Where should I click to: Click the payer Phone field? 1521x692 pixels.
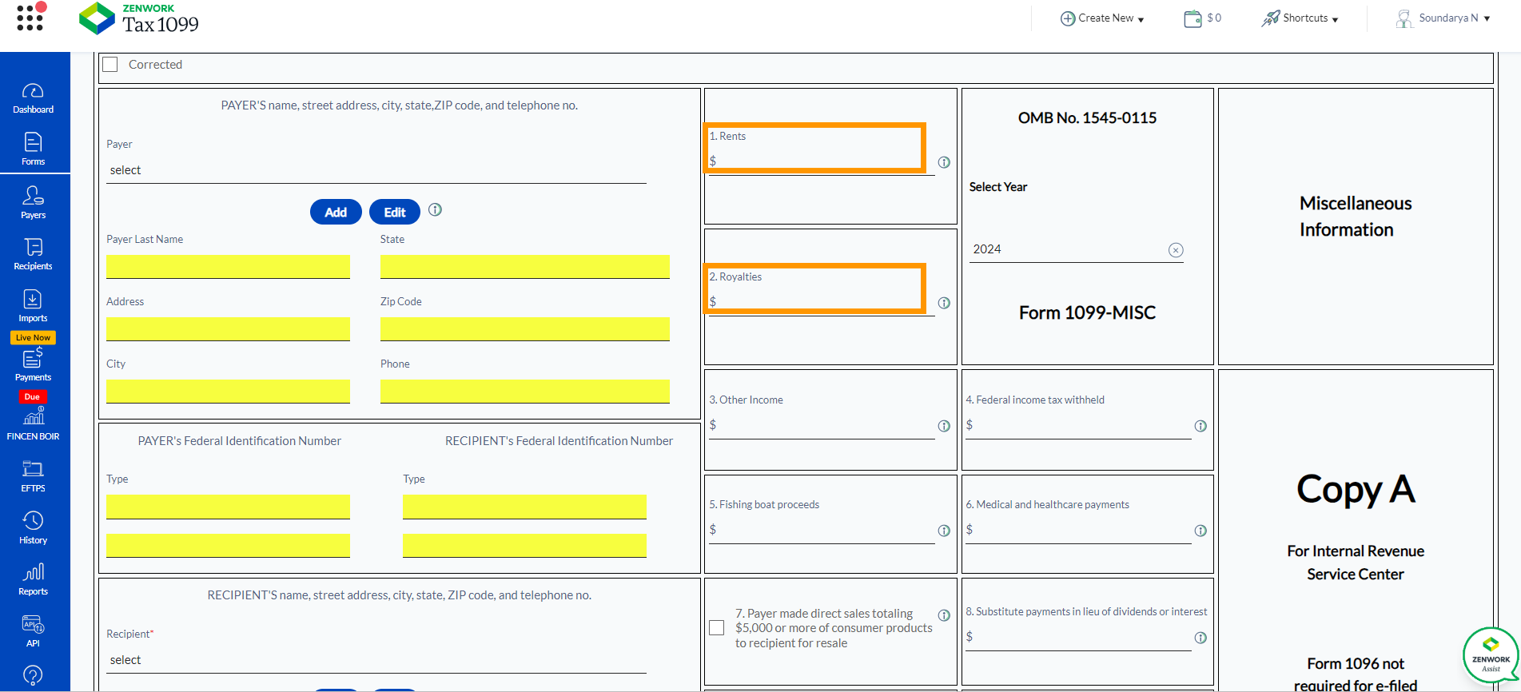coord(525,392)
